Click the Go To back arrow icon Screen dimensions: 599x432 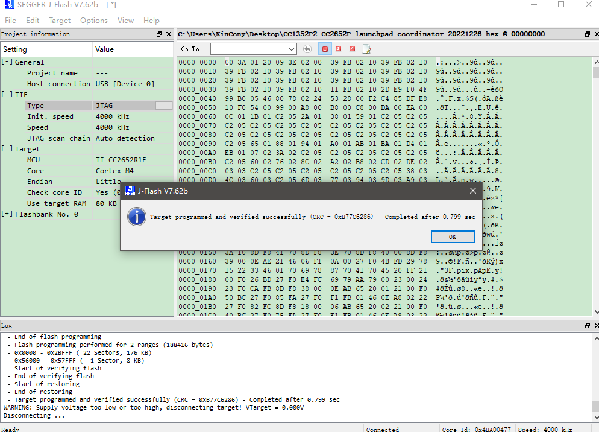[x=307, y=49]
